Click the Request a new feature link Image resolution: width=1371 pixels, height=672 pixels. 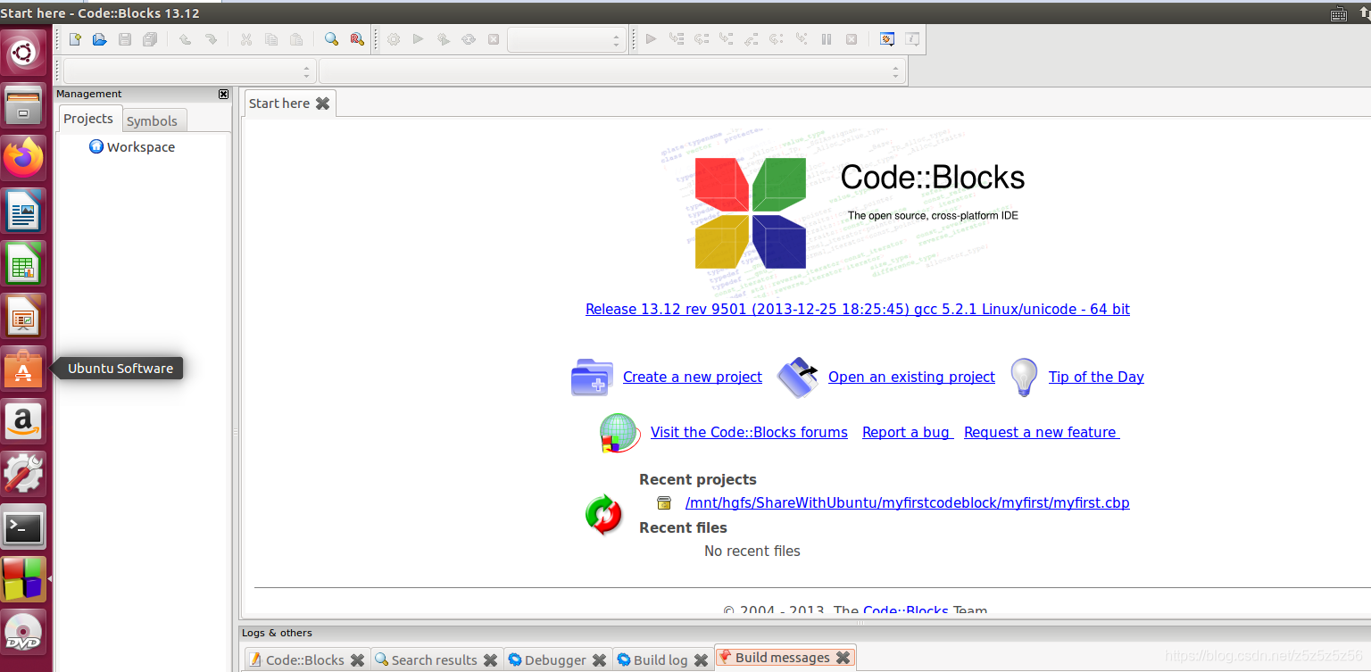(1041, 432)
